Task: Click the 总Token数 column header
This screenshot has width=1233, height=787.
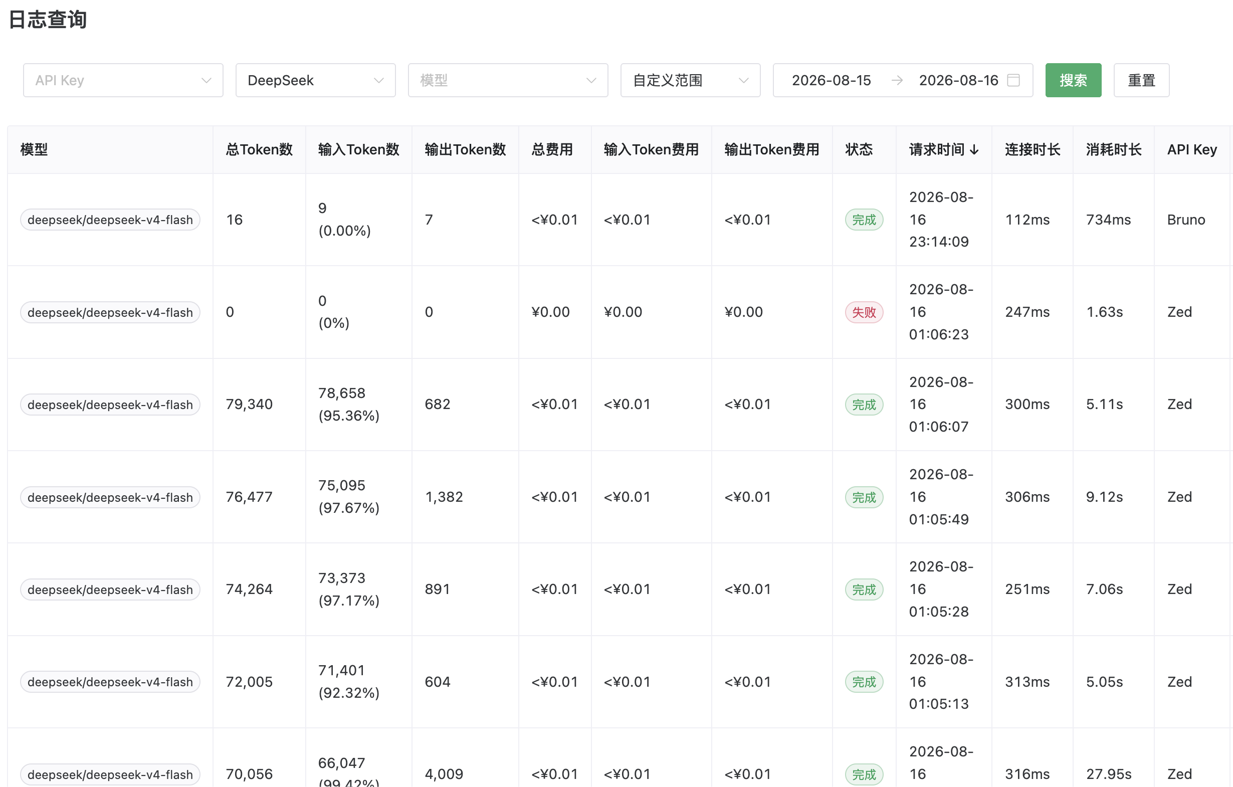Action: pyautogui.click(x=259, y=149)
